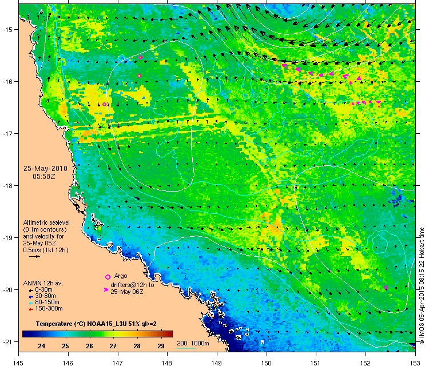The height and width of the screenshot is (366, 429).
Task: Click the '25-May 06Z' drifter legend text
Action: click(x=127, y=292)
